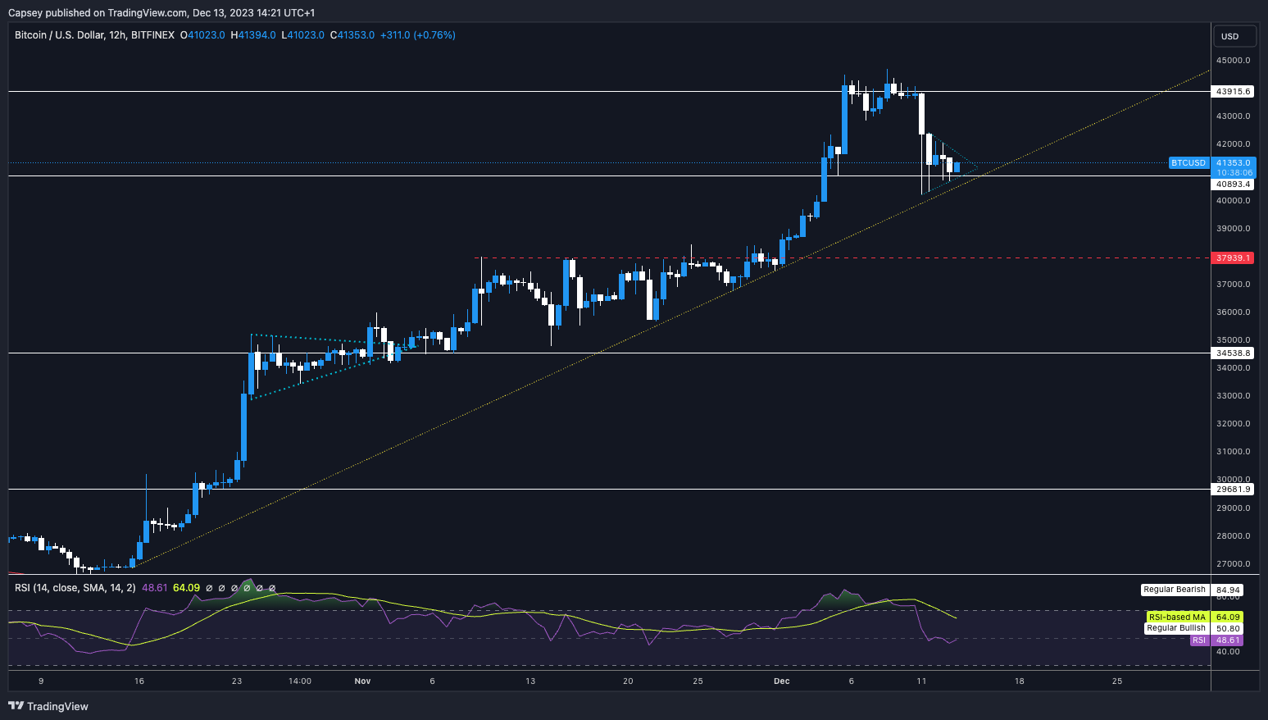1268x720 pixels.
Task: Click the TradingView logo at bottom left
Action: (x=48, y=706)
